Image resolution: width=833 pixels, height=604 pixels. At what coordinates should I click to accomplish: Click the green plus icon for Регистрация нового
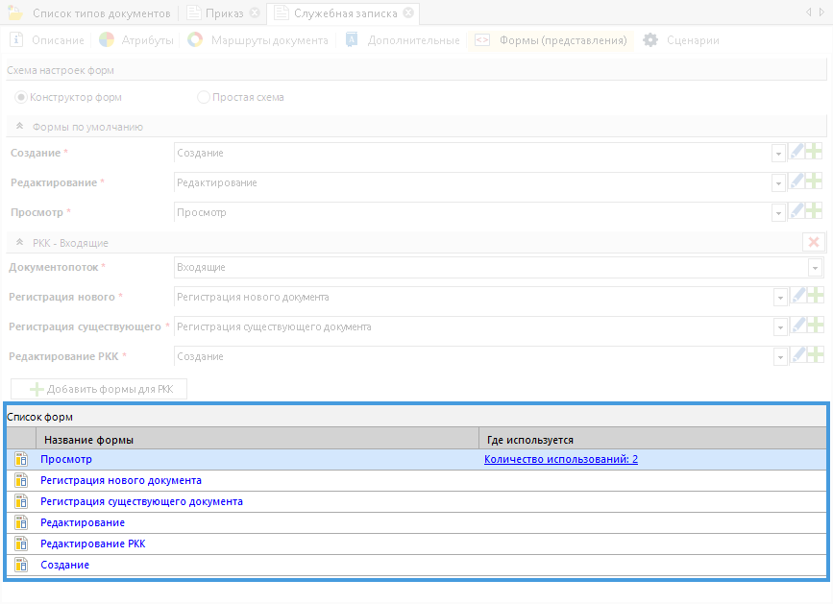[814, 297]
